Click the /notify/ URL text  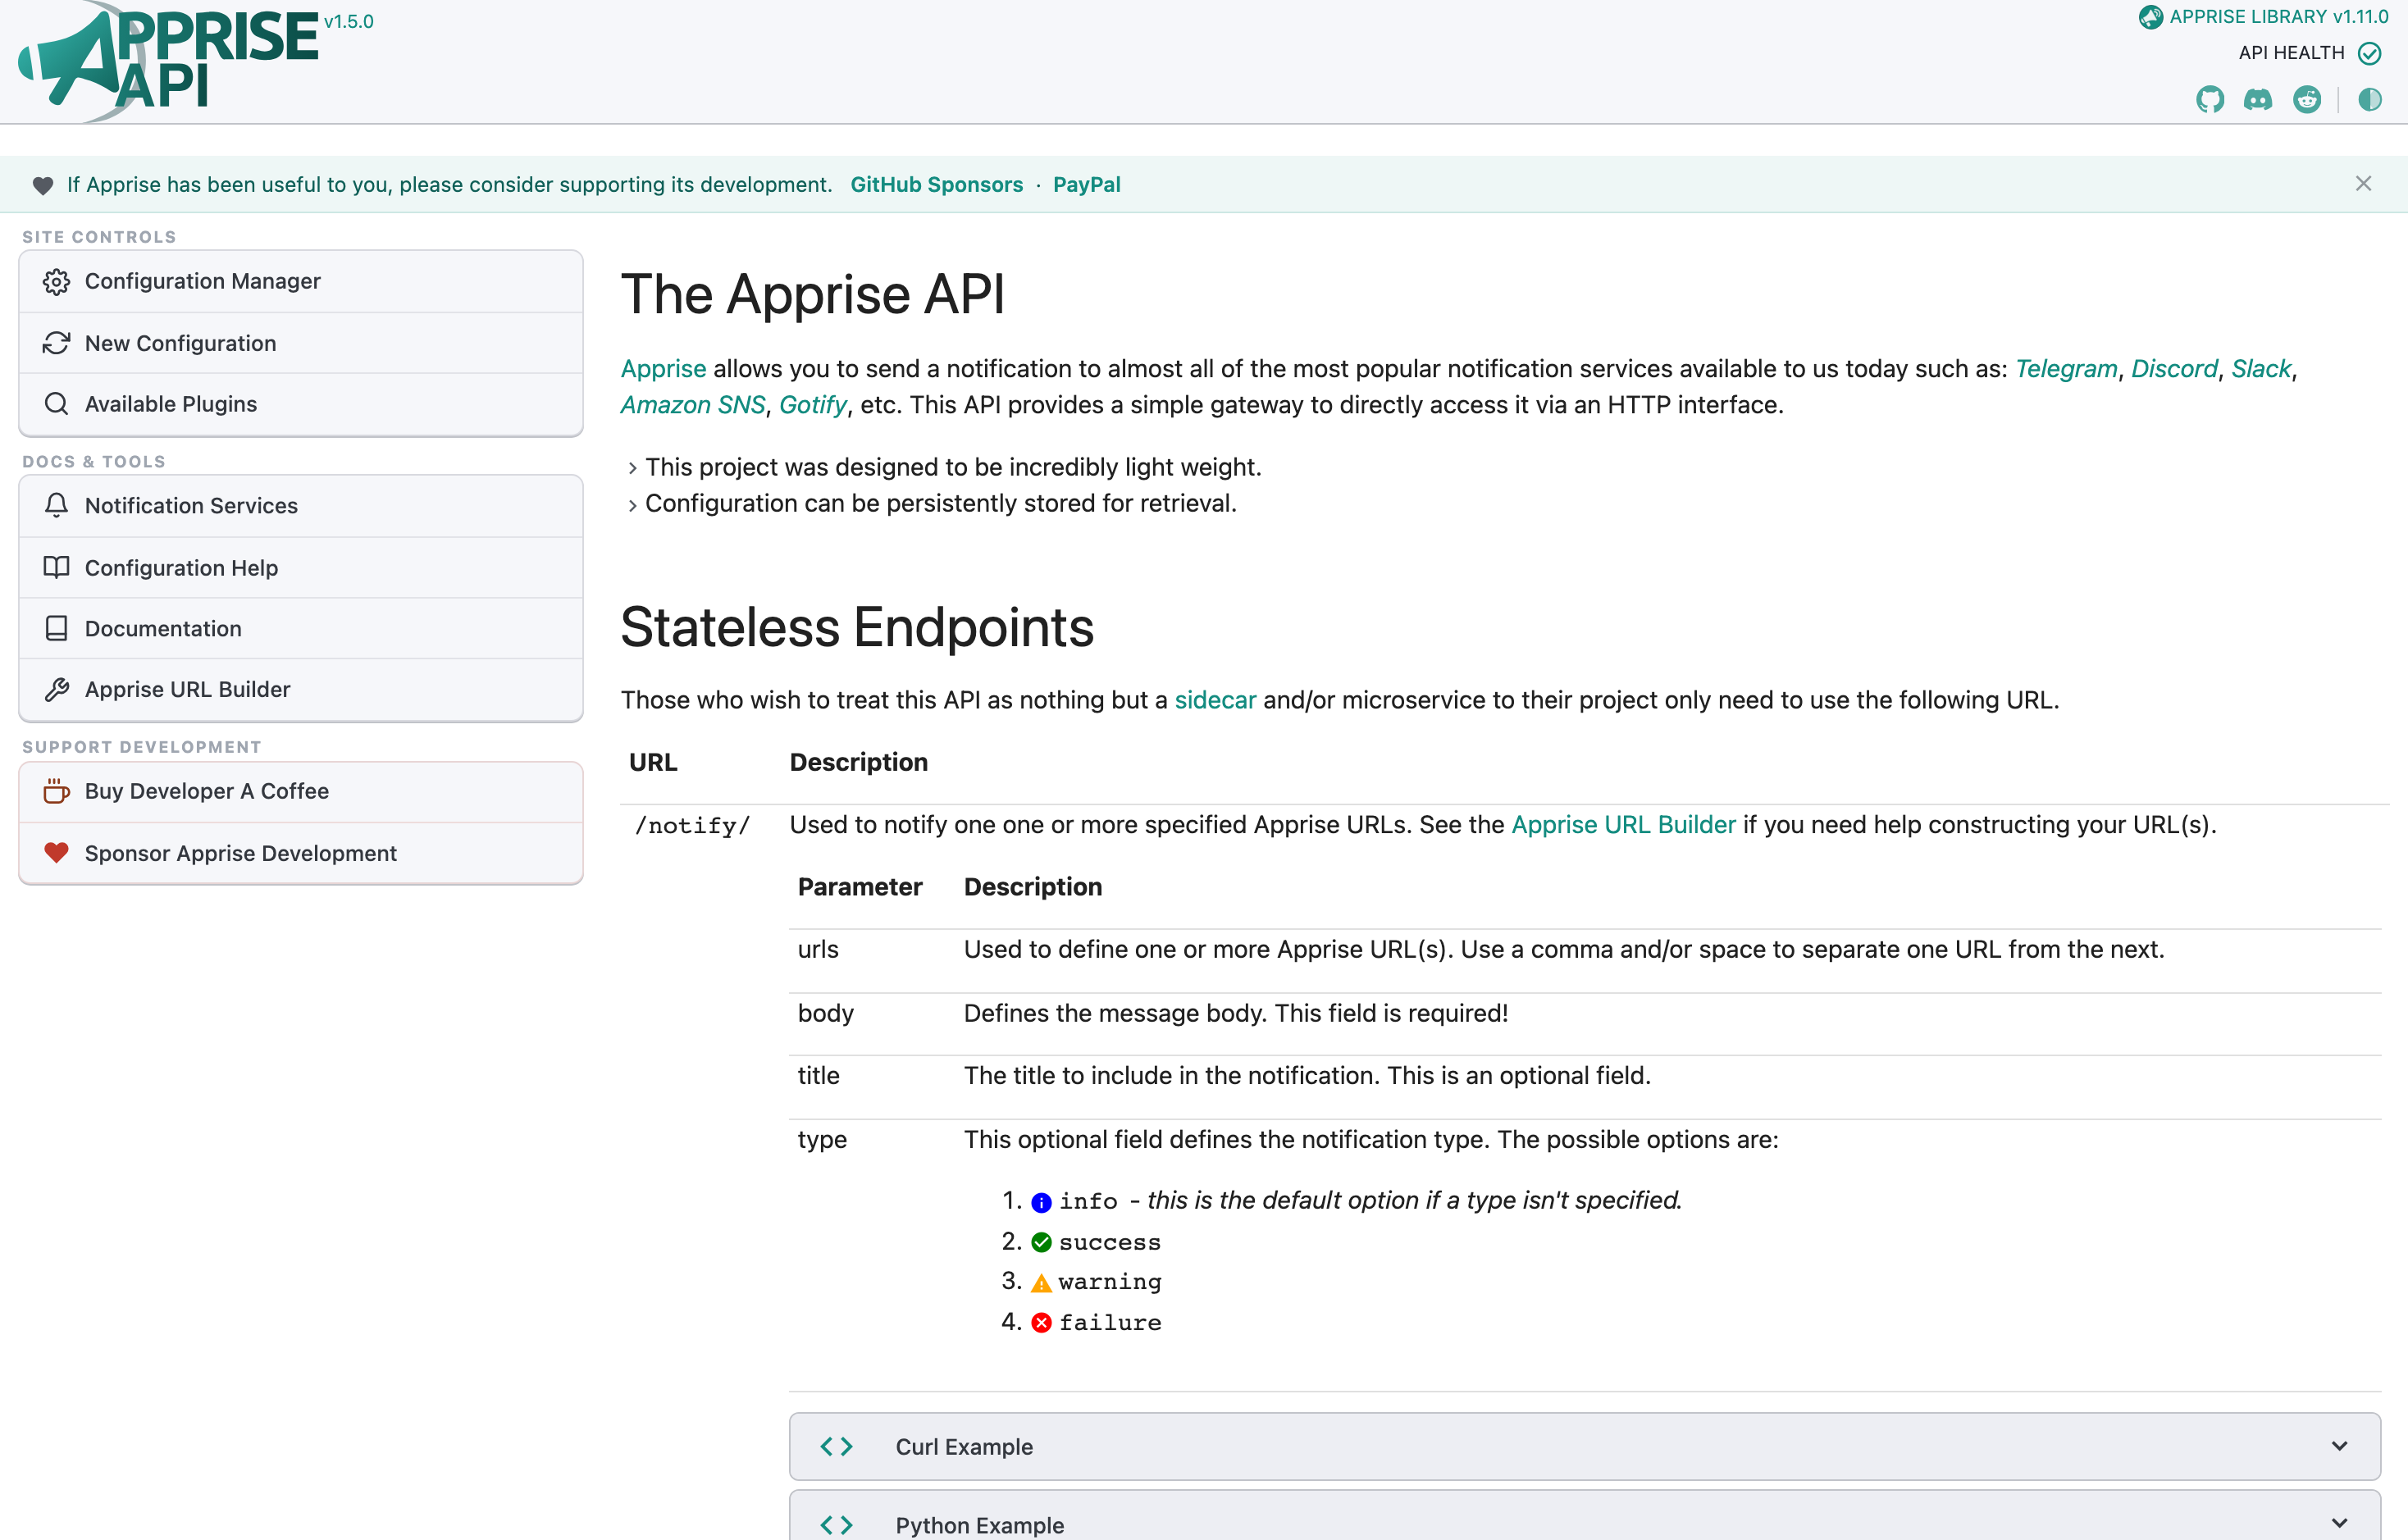pos(692,826)
